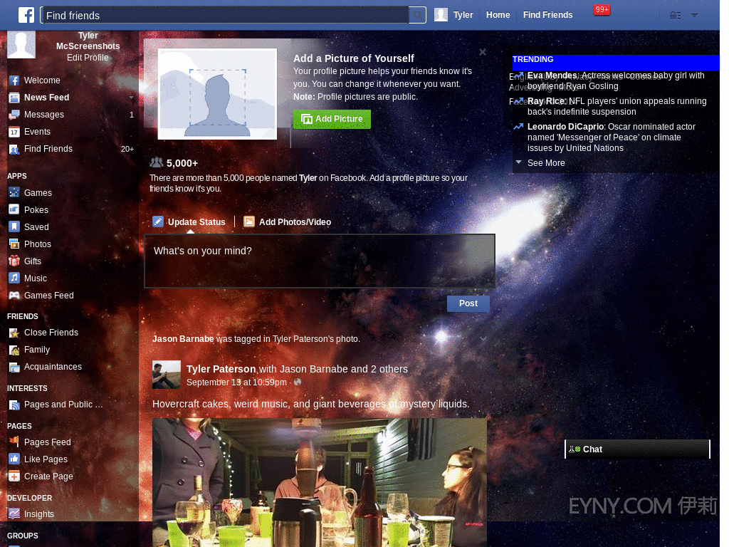Open the Music app icon
This screenshot has height=547, width=729.
(14, 278)
